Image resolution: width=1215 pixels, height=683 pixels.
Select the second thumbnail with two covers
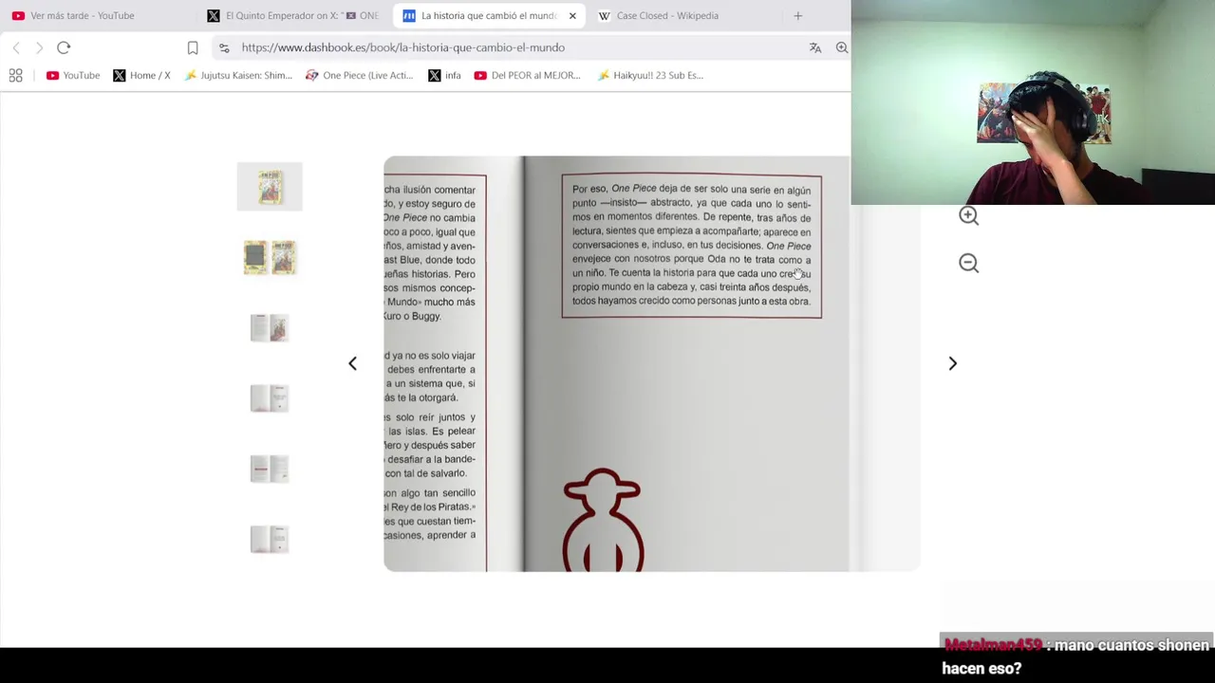coord(270,257)
